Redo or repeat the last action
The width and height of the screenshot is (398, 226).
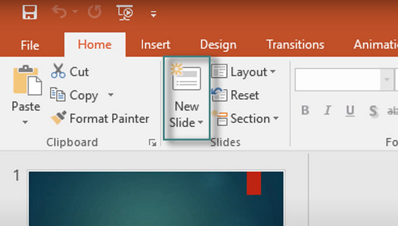click(x=94, y=12)
